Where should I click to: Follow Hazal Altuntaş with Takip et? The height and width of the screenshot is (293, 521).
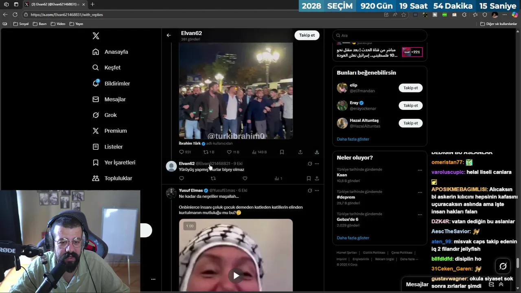tap(410, 123)
